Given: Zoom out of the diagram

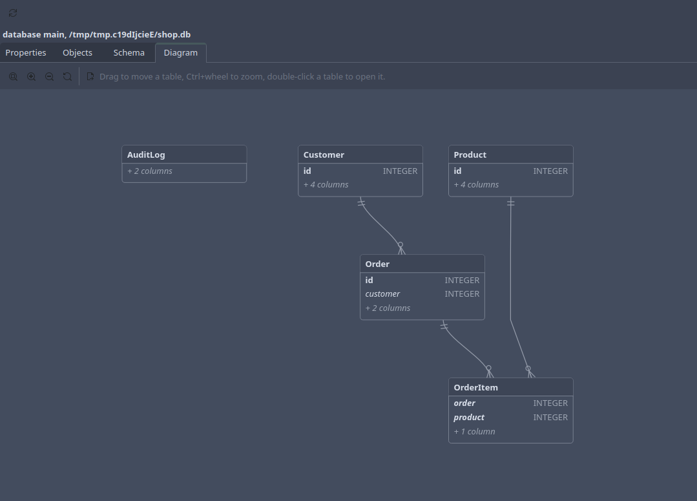Looking at the screenshot, I should [x=49, y=76].
